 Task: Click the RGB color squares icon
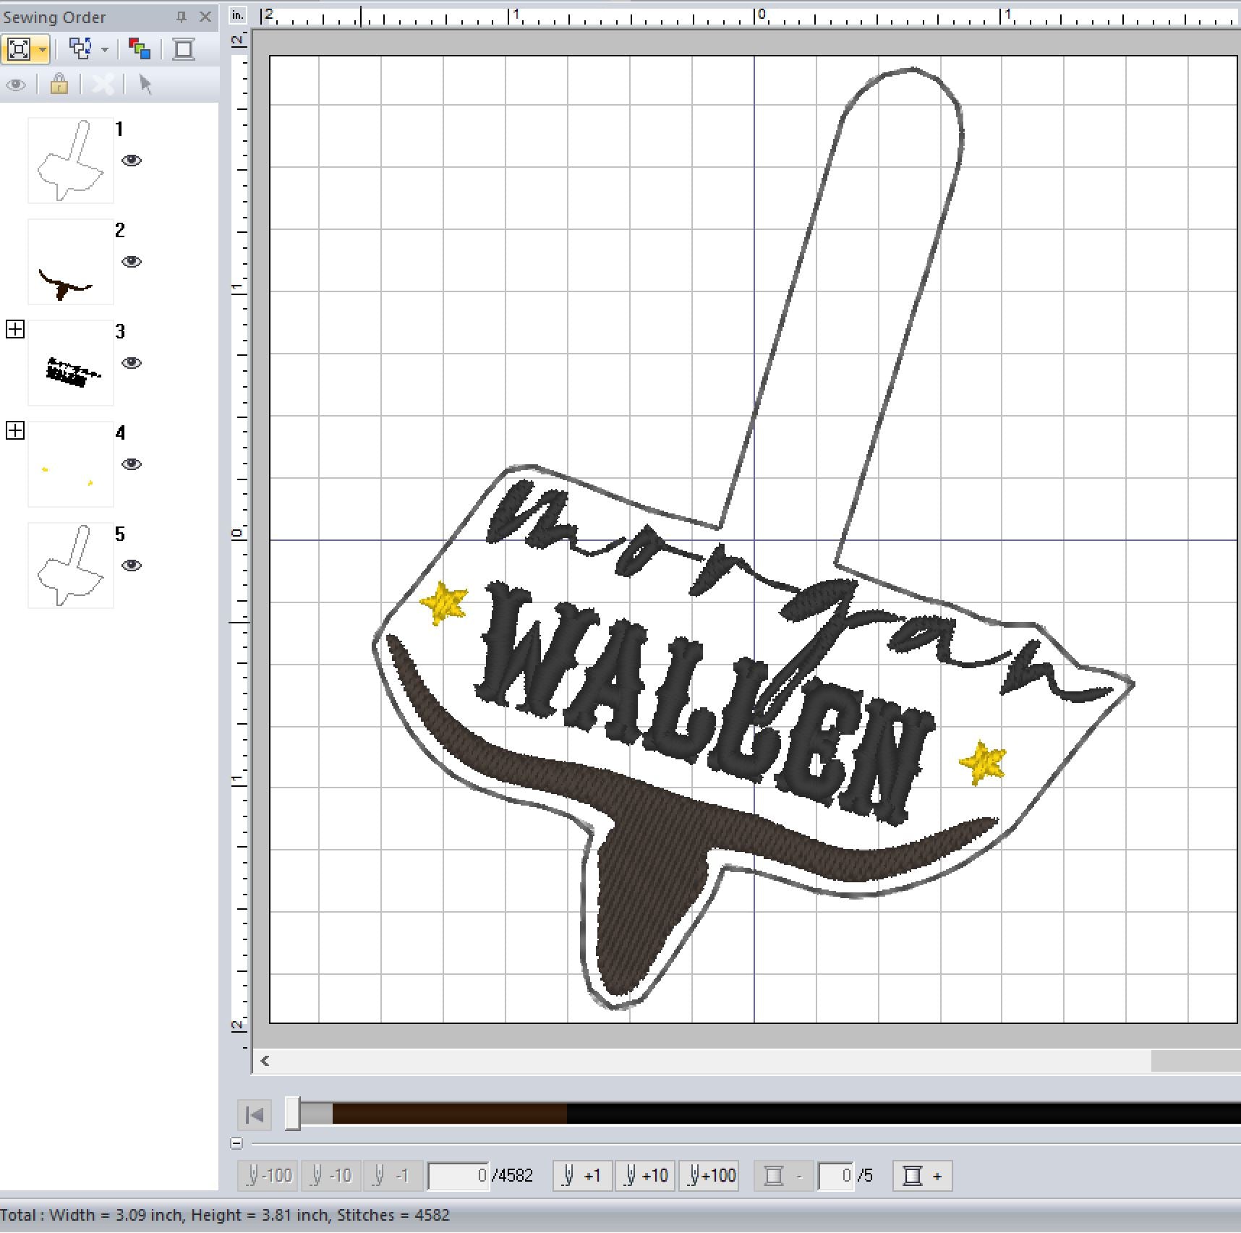click(139, 49)
